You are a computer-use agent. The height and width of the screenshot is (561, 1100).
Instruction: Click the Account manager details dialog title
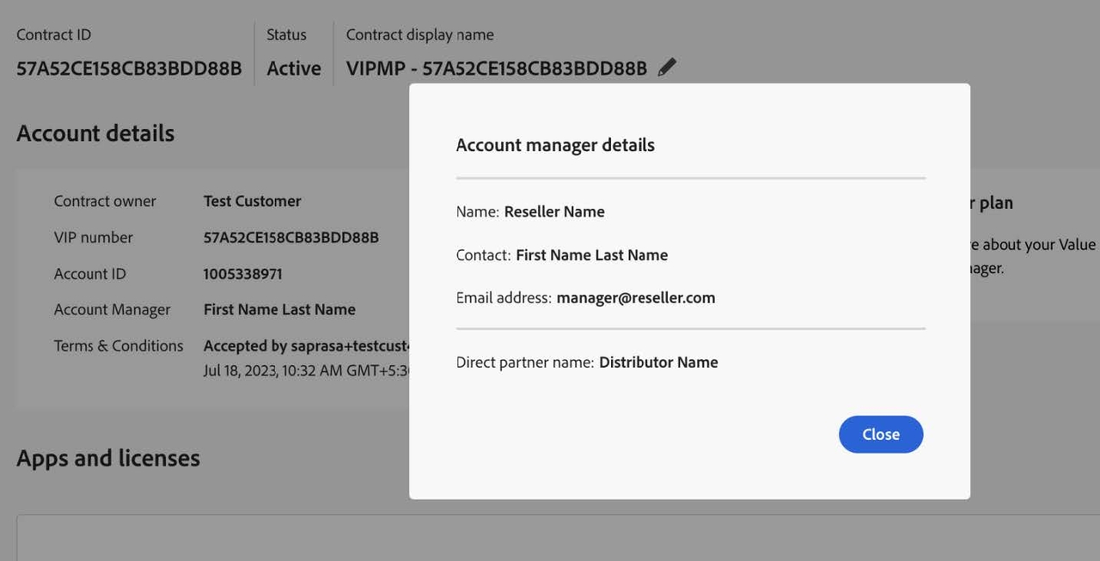555,145
